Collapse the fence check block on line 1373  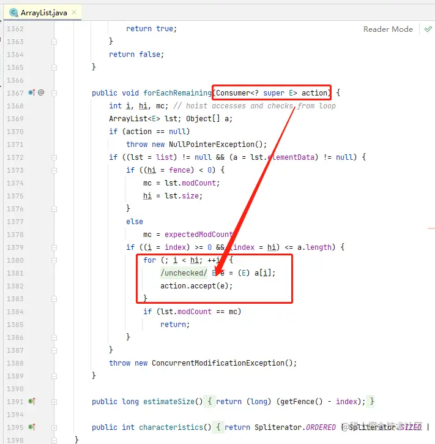pos(54,170)
